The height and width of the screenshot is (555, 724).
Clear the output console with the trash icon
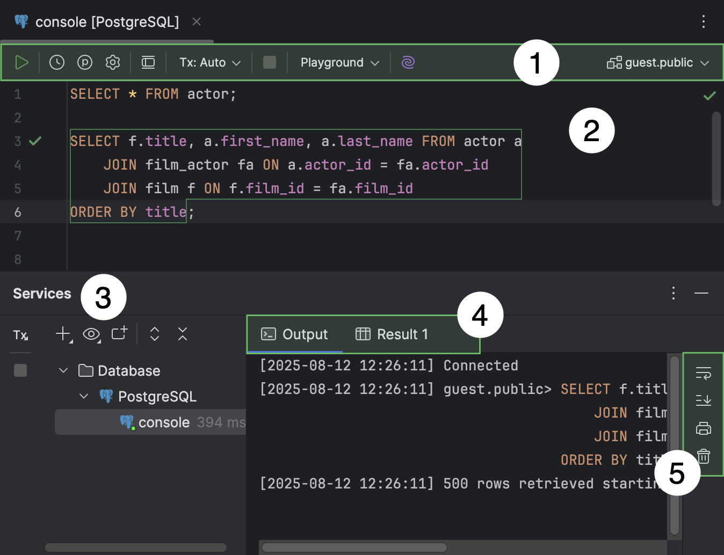tap(703, 456)
